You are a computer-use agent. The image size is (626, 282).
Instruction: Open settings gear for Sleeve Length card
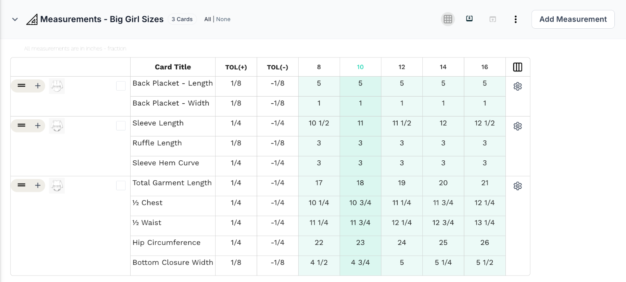click(x=518, y=126)
